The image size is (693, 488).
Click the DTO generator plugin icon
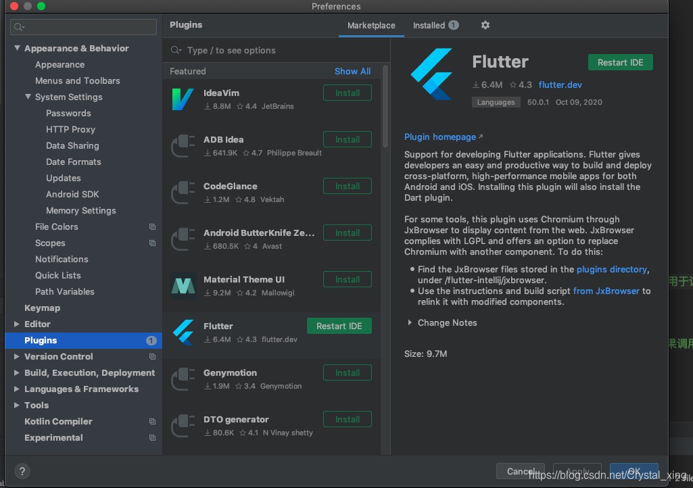coord(183,426)
